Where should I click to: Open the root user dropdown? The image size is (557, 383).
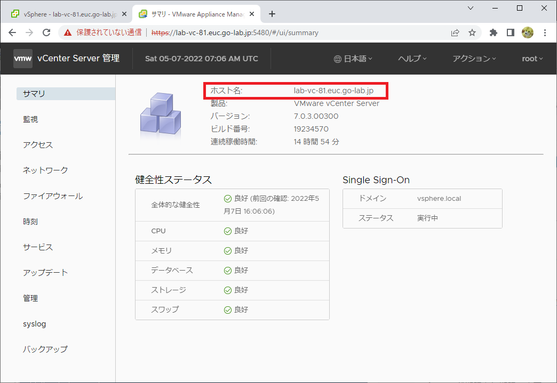[532, 59]
